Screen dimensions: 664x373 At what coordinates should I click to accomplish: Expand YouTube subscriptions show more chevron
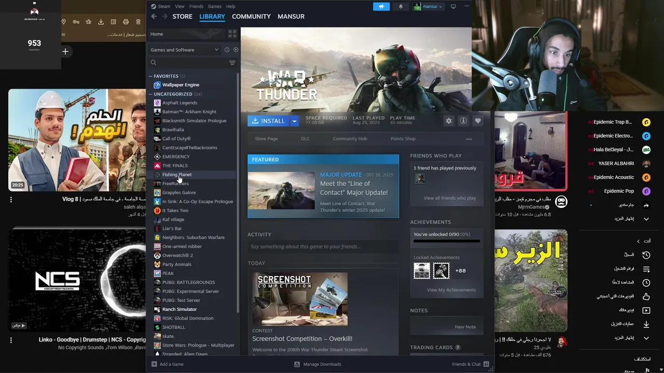[x=646, y=219]
